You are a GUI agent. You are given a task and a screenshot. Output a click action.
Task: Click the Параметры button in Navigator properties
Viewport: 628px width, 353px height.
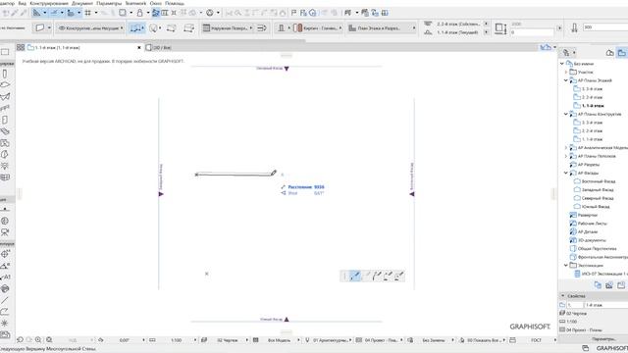603,339
